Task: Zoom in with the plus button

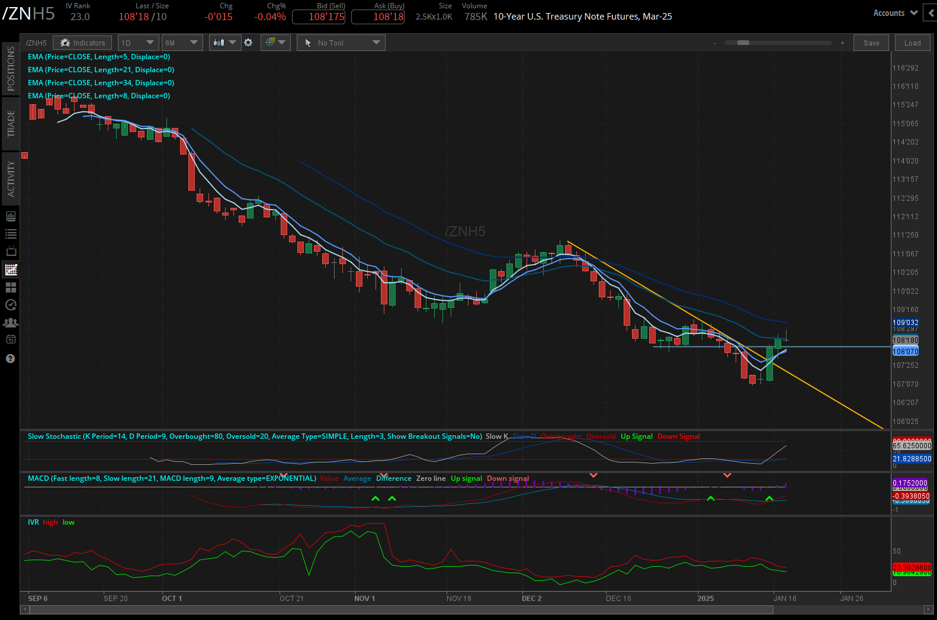Action: (x=842, y=43)
